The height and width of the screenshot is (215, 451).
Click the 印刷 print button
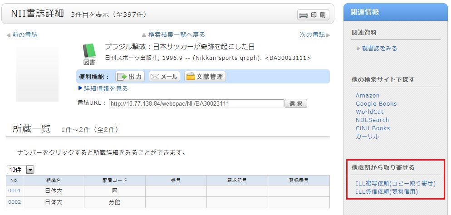click(x=314, y=15)
